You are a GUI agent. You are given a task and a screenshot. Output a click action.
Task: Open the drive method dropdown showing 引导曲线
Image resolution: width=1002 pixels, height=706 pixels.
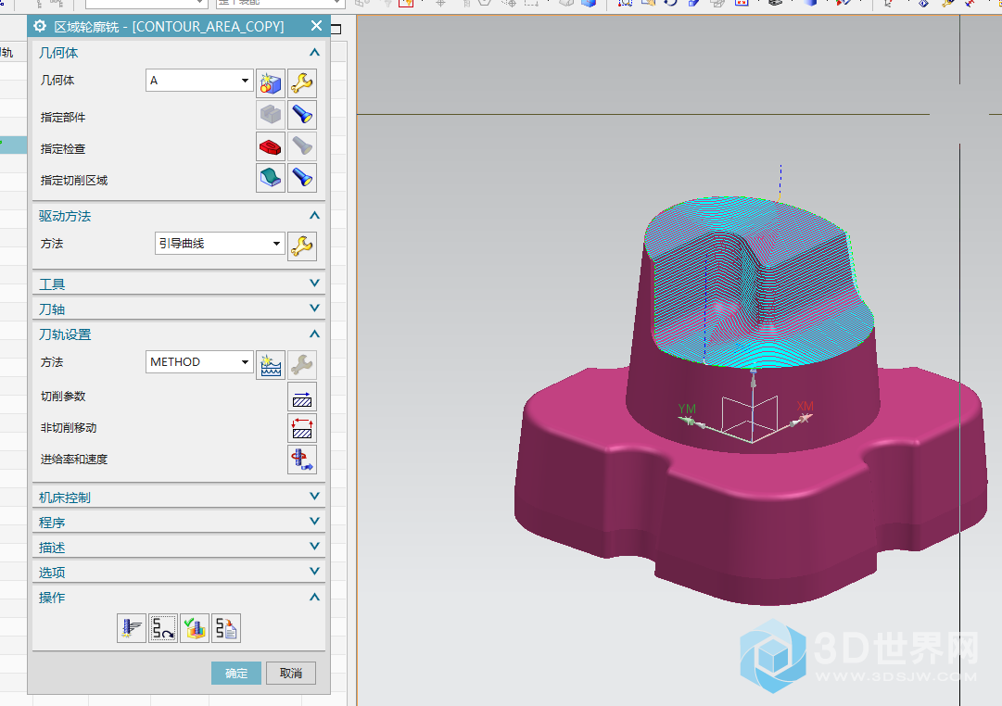pos(219,244)
